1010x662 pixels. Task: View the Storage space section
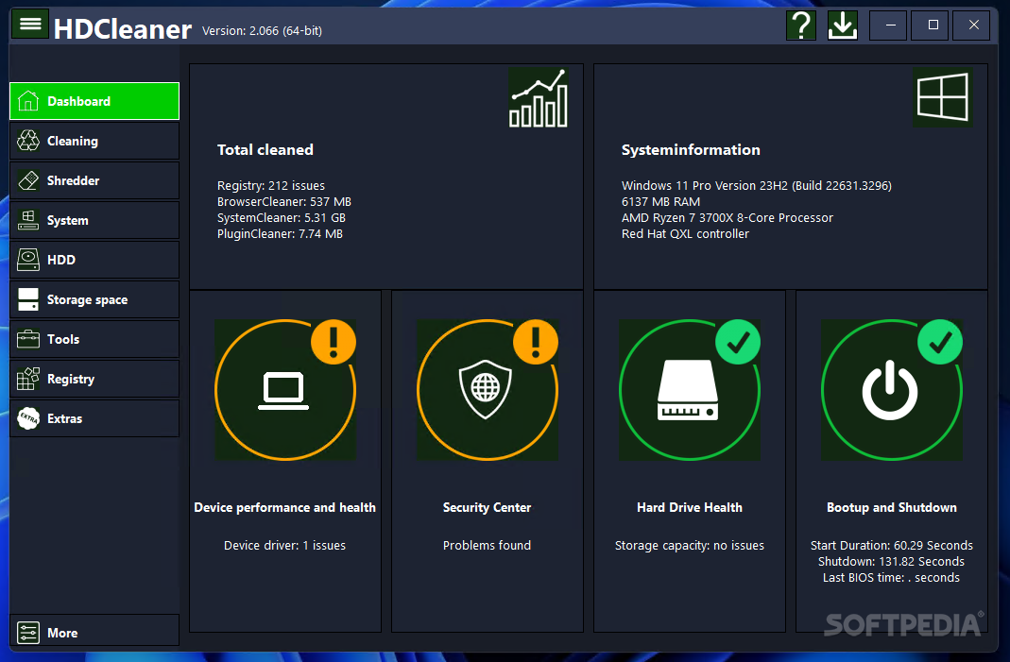[94, 299]
